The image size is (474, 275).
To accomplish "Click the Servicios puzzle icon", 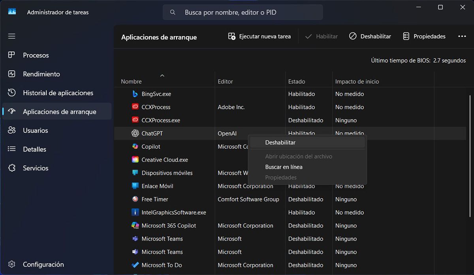I will tap(11, 168).
